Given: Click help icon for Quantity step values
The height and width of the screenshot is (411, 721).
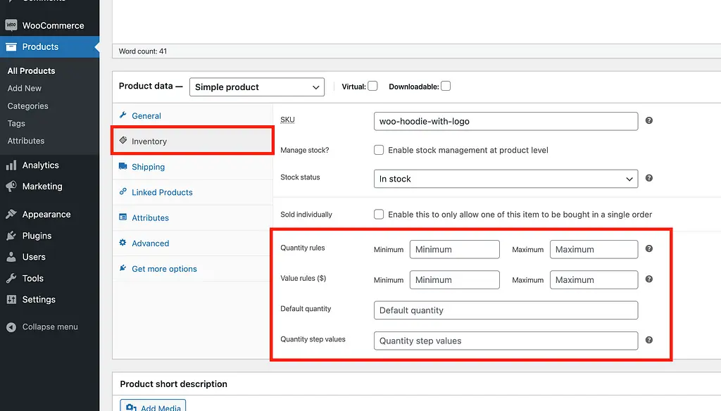Looking at the screenshot, I should pyautogui.click(x=648, y=340).
